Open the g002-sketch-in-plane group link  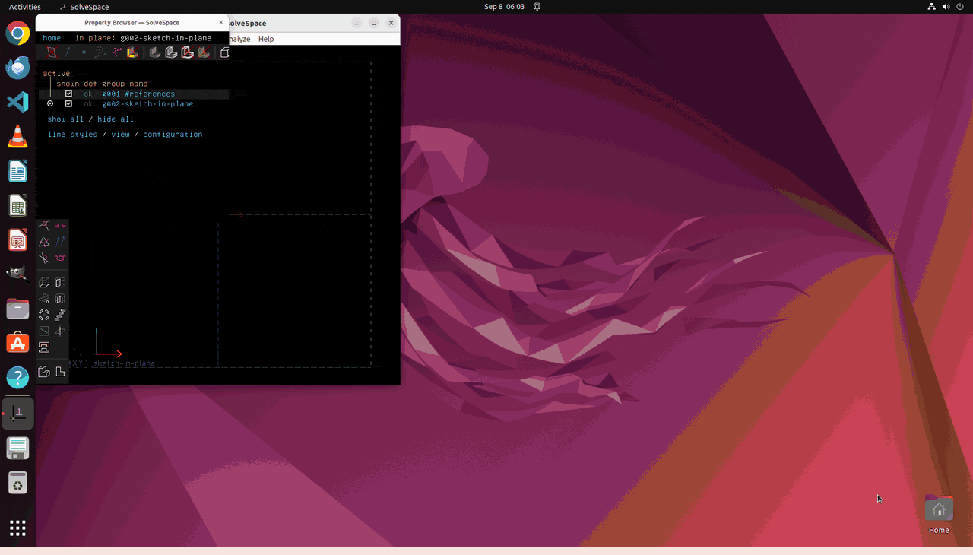coord(147,104)
